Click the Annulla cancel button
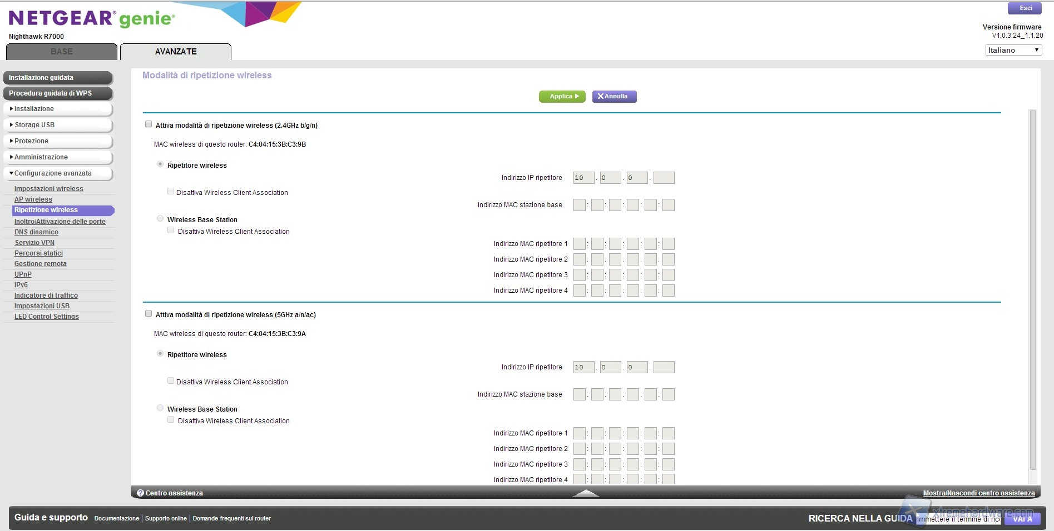Image resolution: width=1054 pixels, height=531 pixels. pyautogui.click(x=614, y=97)
